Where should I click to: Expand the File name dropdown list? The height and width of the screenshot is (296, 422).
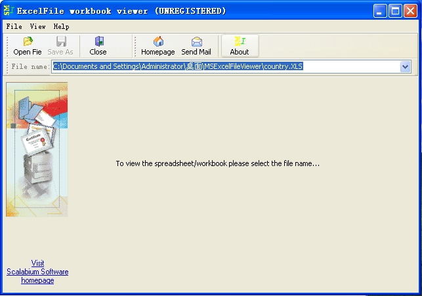[405, 66]
